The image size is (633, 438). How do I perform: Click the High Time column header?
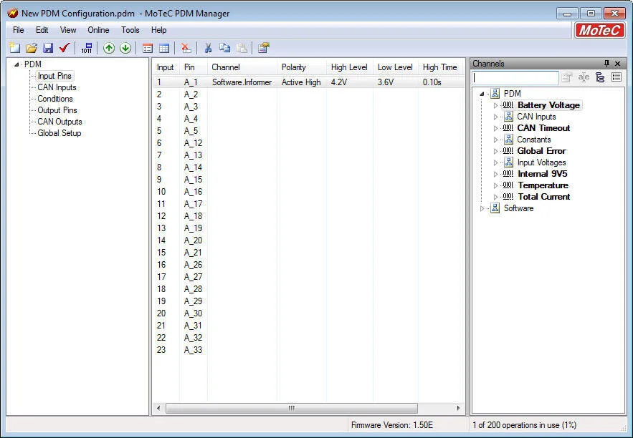442,67
